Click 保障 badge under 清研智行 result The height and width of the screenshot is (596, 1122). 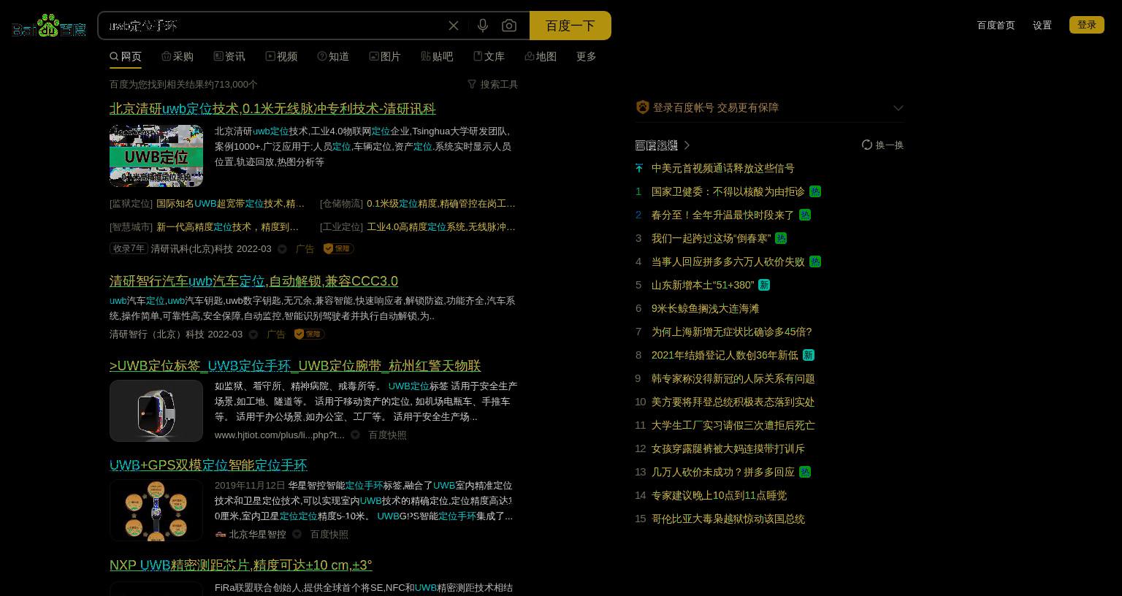coord(310,335)
